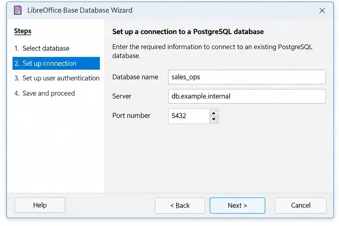Image resolution: width=339 pixels, height=226 pixels.
Task: Click the Server label
Action: tap(122, 96)
